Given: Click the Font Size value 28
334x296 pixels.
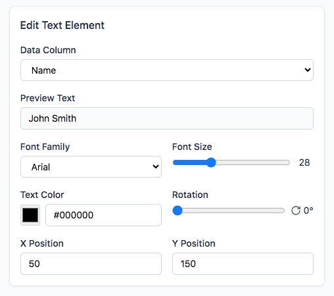Looking at the screenshot, I should coord(304,162).
